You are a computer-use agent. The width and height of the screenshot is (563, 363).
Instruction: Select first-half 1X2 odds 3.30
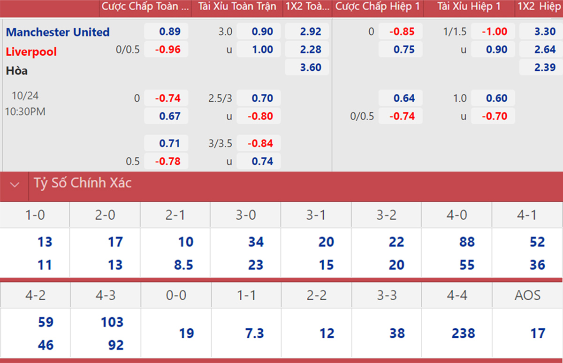point(541,32)
